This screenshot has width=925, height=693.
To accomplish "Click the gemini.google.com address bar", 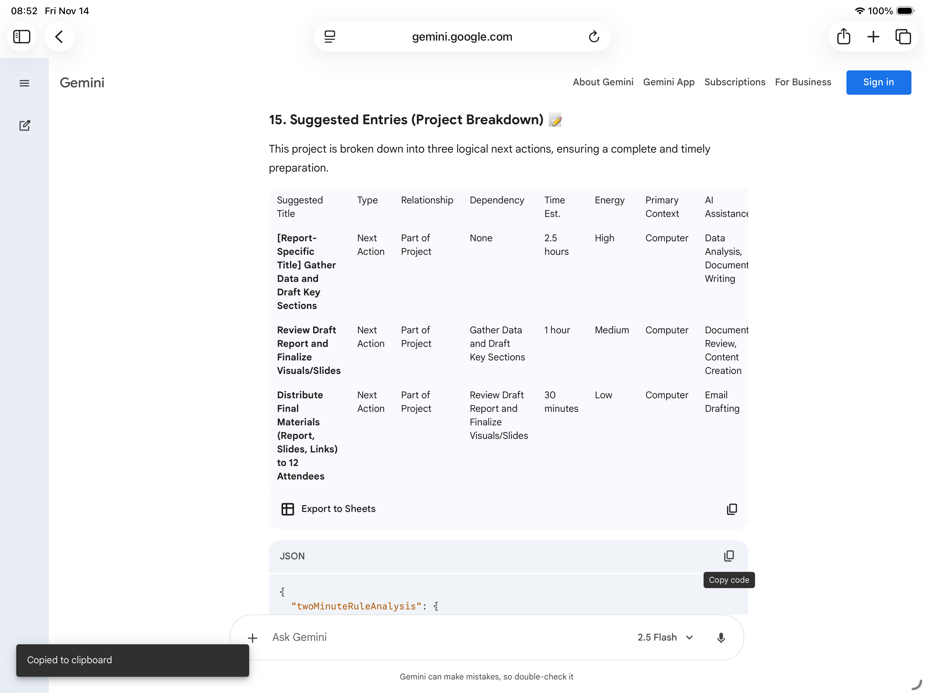I will [x=462, y=37].
